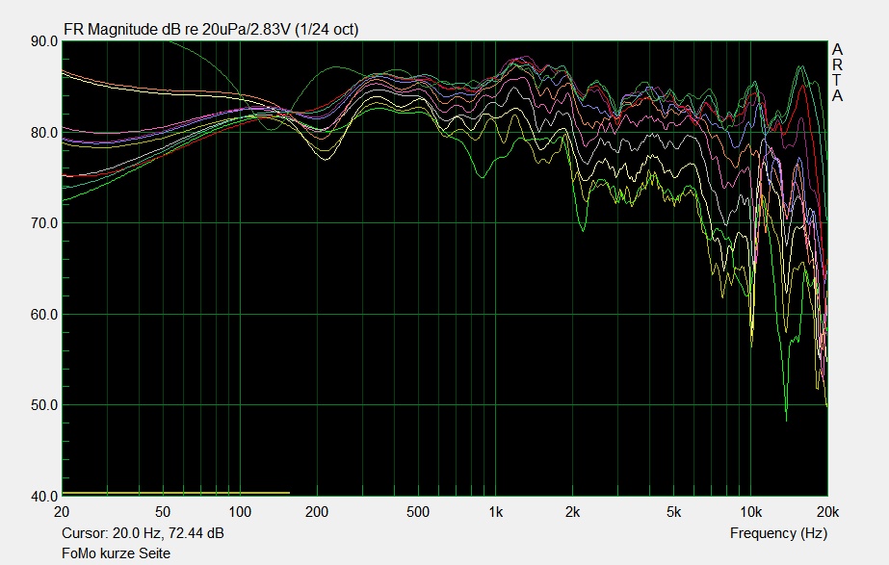The width and height of the screenshot is (889, 565).
Task: Click the '100' frequency axis label
Action: [240, 512]
